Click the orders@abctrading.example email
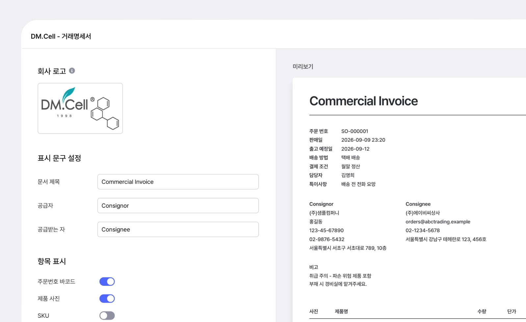Viewport: 526px width, 322px height. [438, 222]
